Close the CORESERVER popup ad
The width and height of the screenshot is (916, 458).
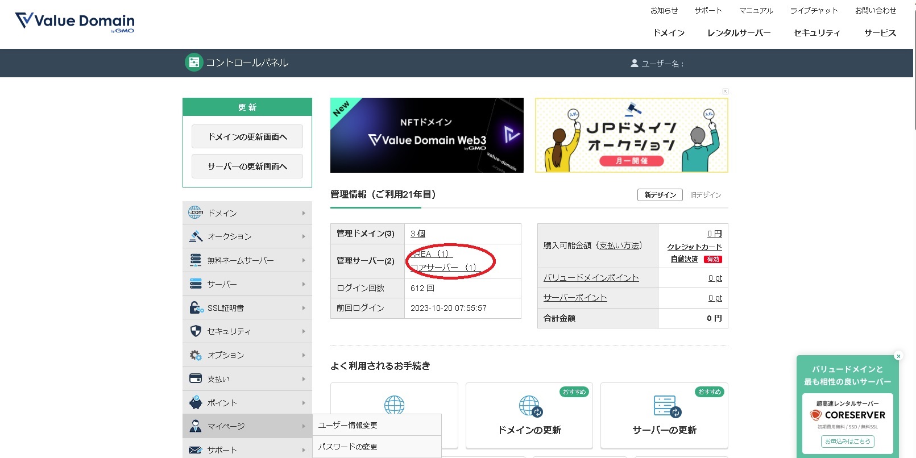[898, 356]
